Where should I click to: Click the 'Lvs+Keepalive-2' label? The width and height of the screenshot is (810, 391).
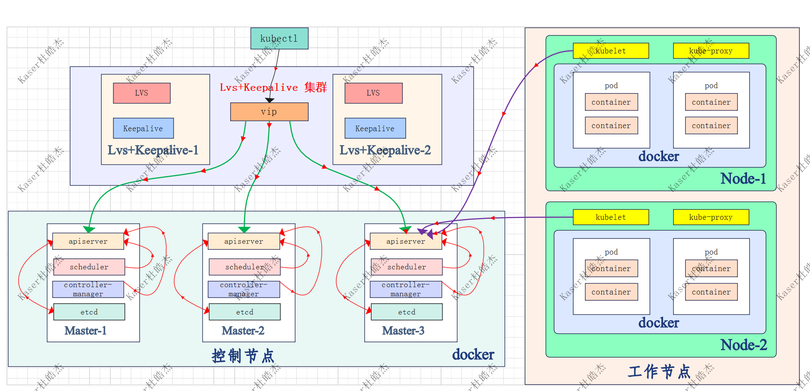(385, 150)
